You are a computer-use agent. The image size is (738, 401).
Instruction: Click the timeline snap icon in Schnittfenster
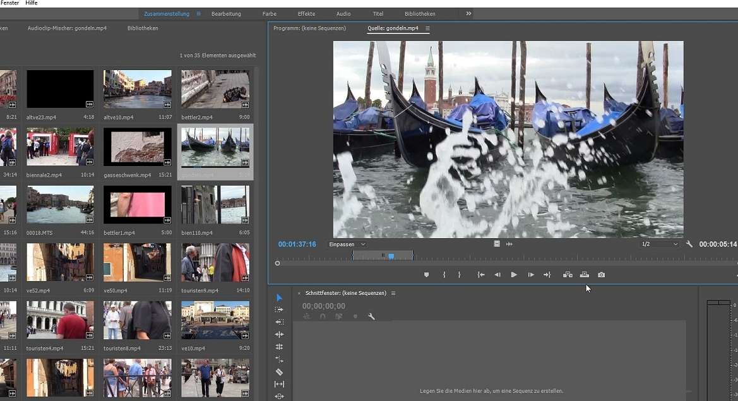323,316
